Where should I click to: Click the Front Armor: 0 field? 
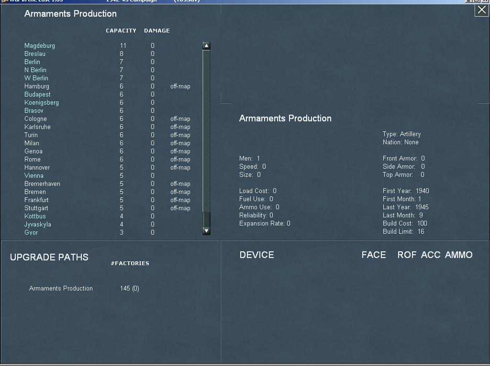pos(403,158)
